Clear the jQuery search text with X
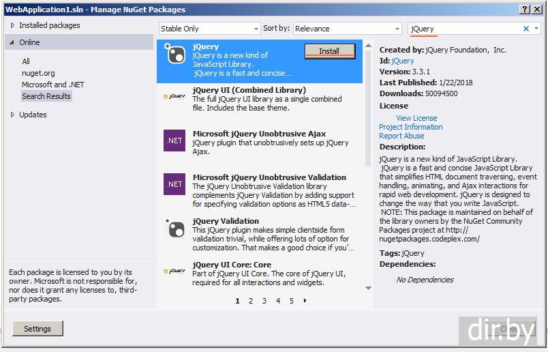This screenshot has height=352, width=548. point(526,29)
